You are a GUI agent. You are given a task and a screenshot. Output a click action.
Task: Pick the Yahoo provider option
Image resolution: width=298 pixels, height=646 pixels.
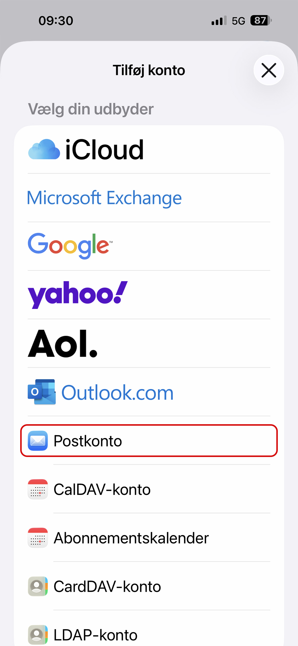[x=149, y=295]
